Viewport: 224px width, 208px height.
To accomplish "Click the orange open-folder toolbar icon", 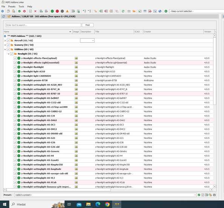I will point(134,11).
